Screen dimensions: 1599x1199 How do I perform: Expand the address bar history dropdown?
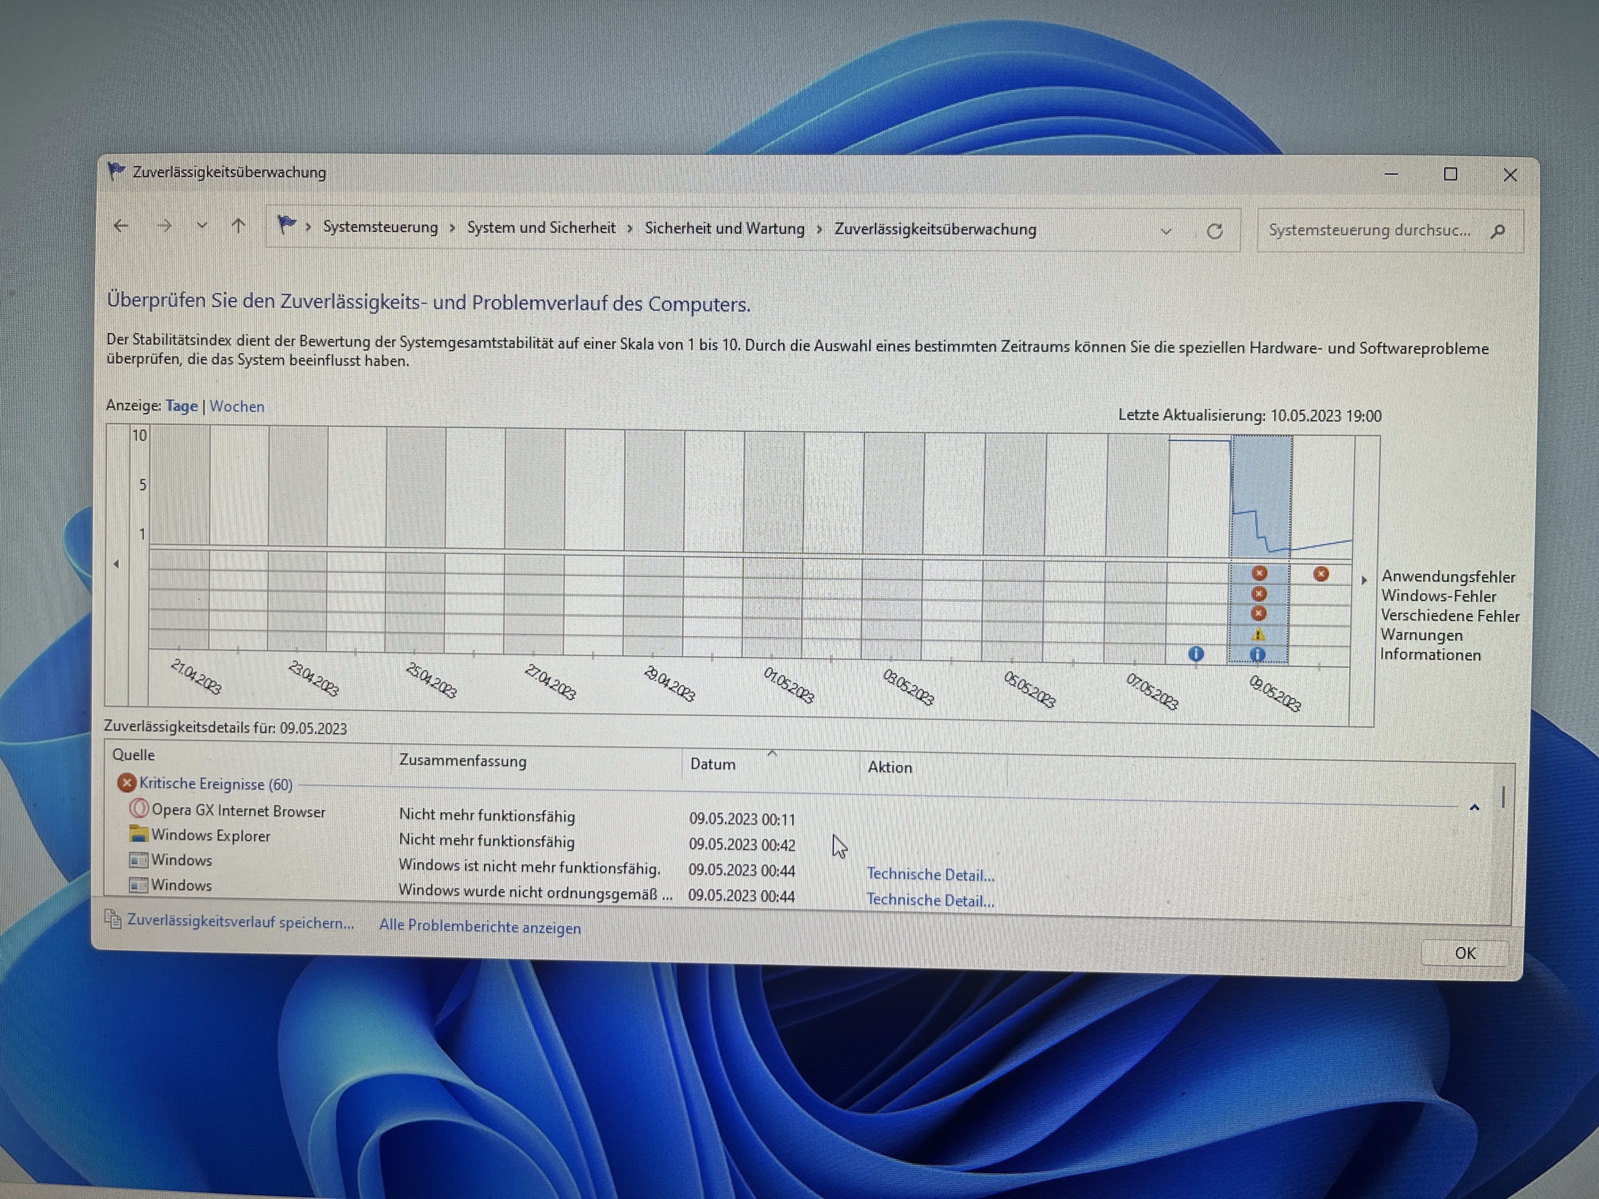[1165, 231]
